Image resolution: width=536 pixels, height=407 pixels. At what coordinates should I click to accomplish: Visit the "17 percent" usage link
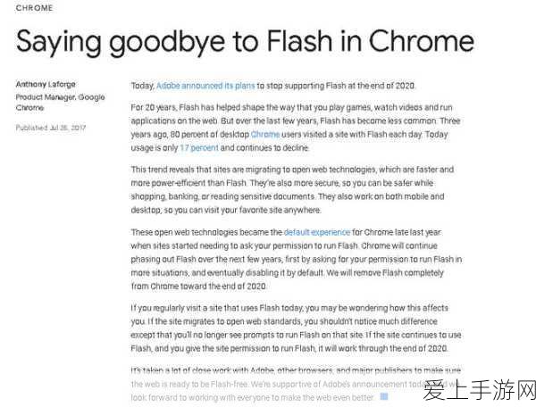coord(199,148)
